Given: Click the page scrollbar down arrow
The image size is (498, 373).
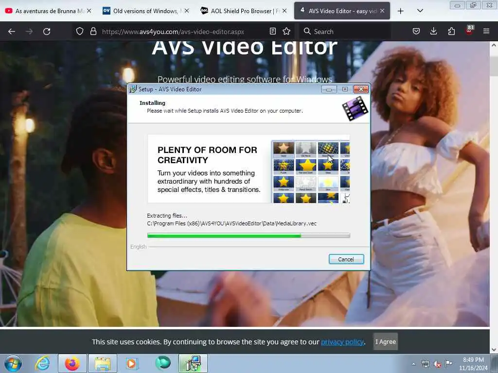Looking at the screenshot, I should point(494,350).
